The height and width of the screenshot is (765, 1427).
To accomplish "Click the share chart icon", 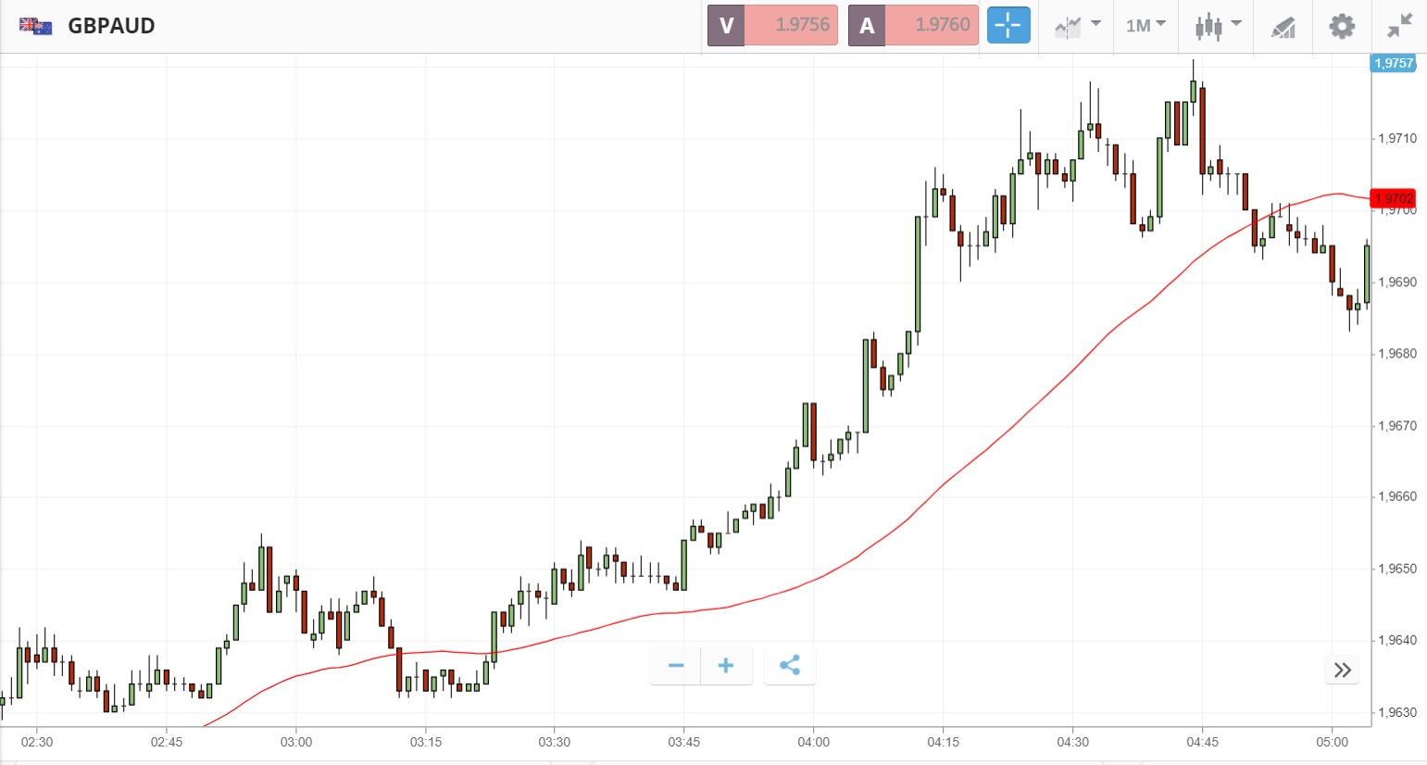I will point(790,666).
